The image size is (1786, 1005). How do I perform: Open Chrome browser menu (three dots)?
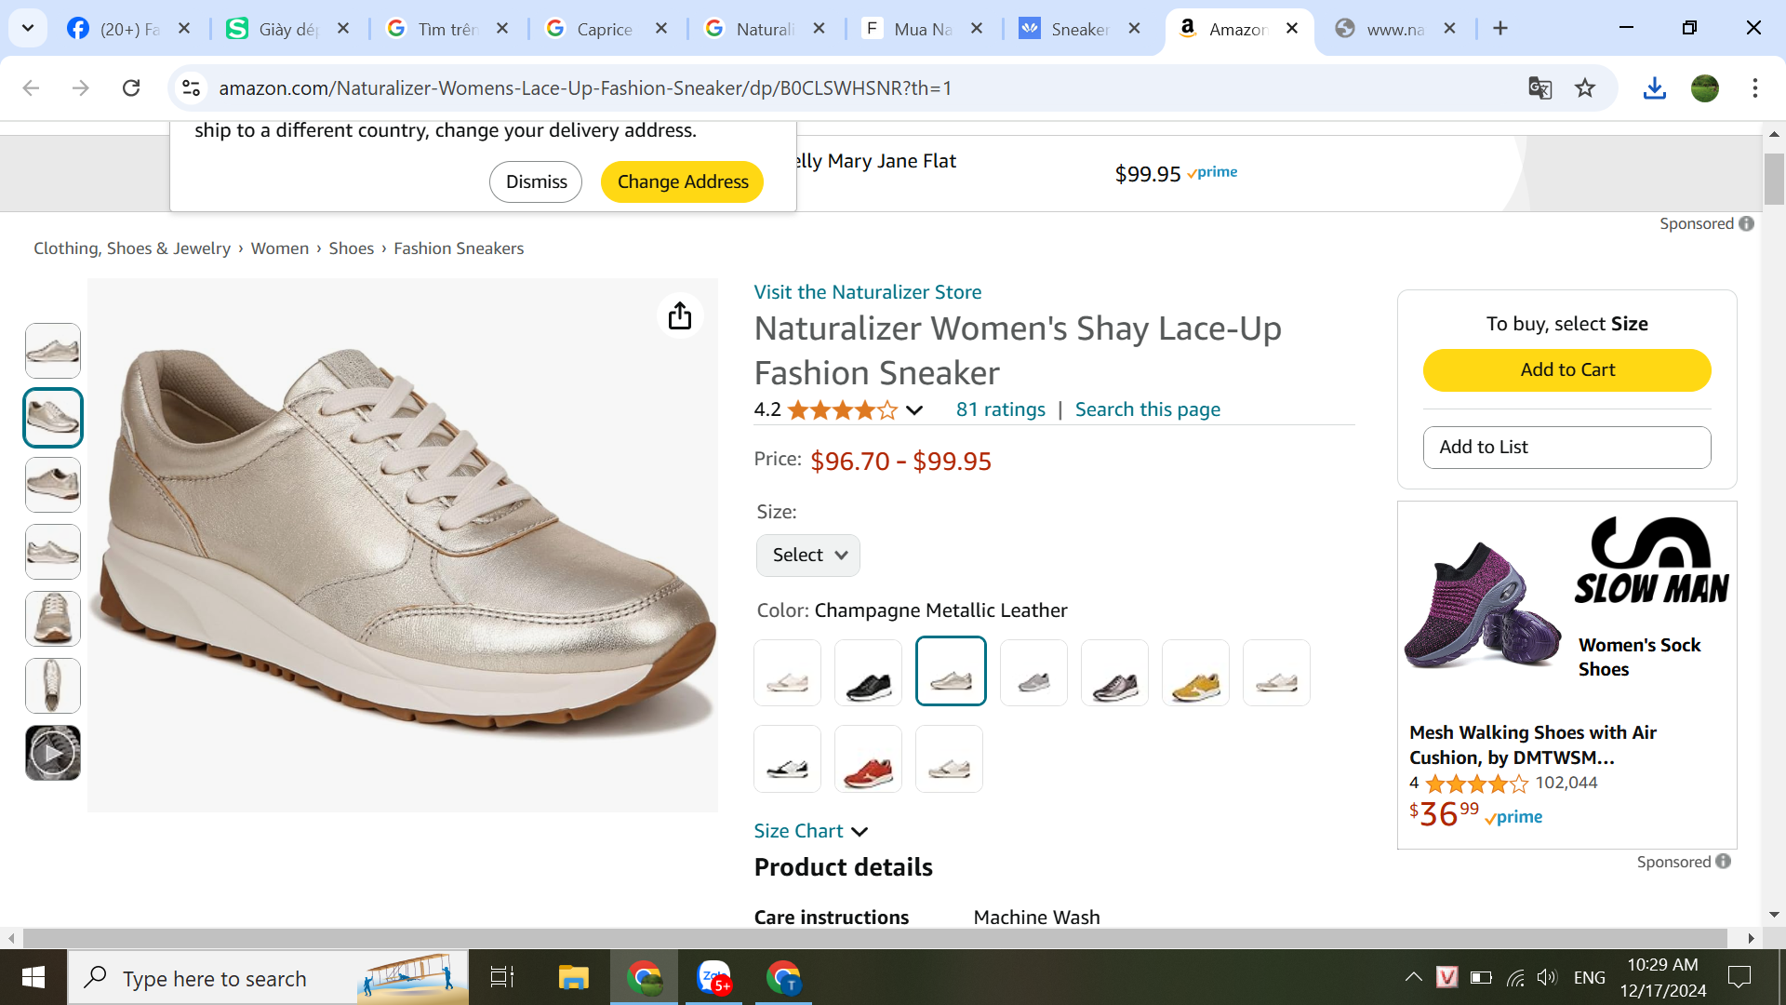tap(1754, 88)
